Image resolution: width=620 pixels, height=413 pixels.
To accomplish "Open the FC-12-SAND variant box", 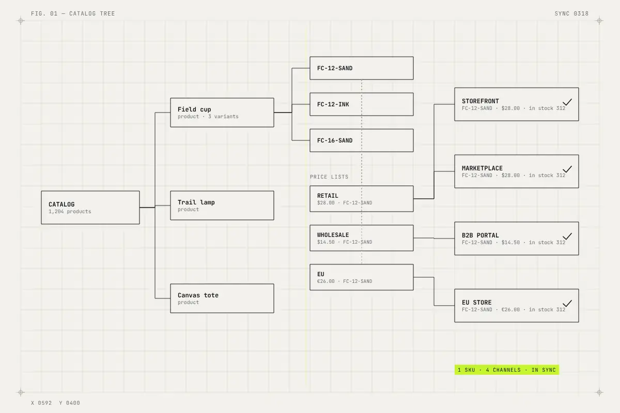I will click(362, 68).
